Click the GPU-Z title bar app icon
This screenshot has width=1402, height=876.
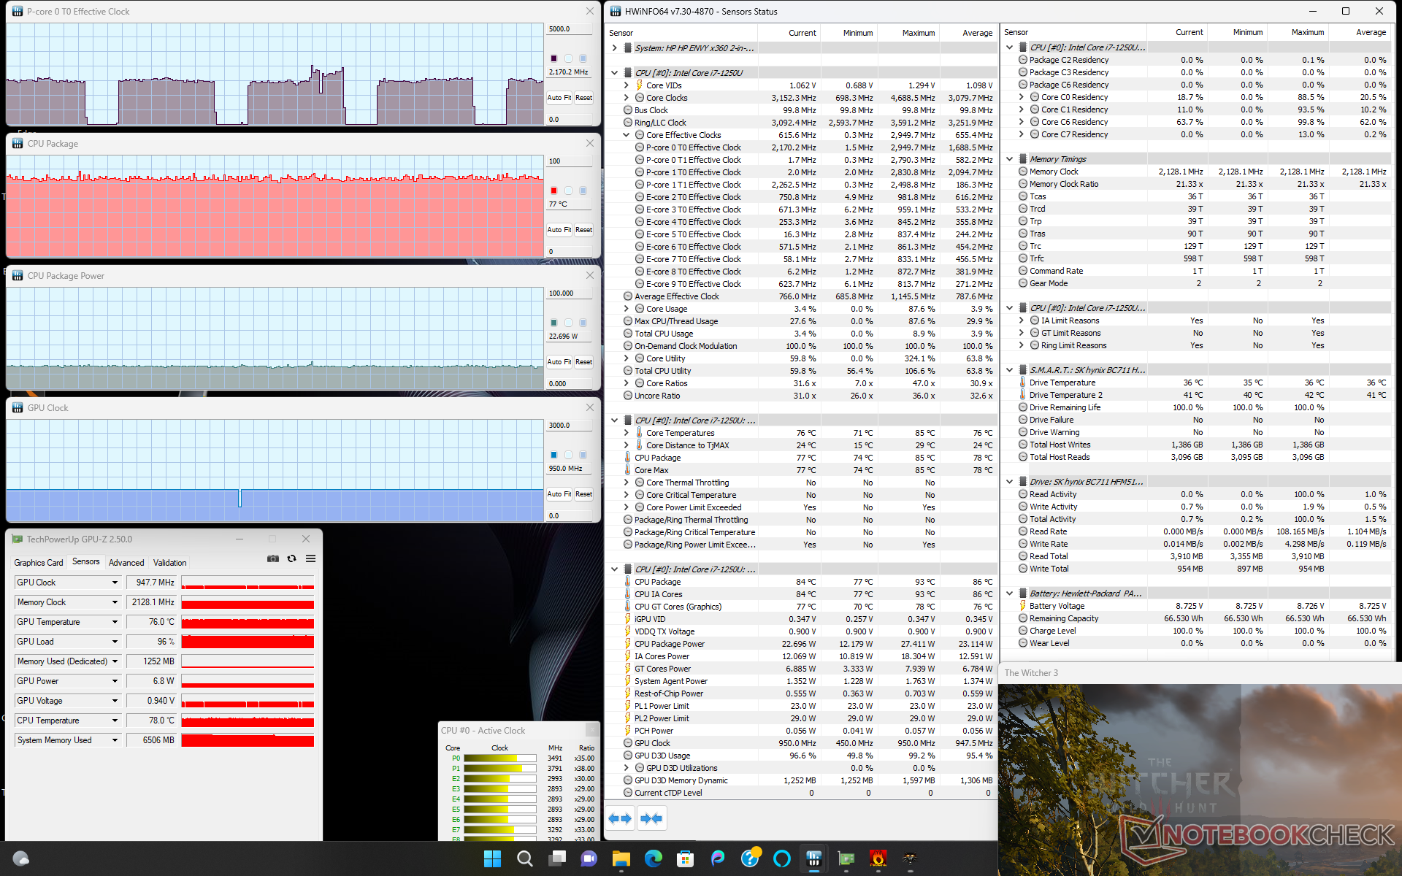pyautogui.click(x=17, y=539)
